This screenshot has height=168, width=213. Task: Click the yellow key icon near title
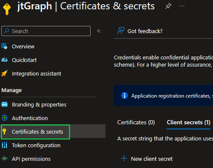tap(7, 9)
